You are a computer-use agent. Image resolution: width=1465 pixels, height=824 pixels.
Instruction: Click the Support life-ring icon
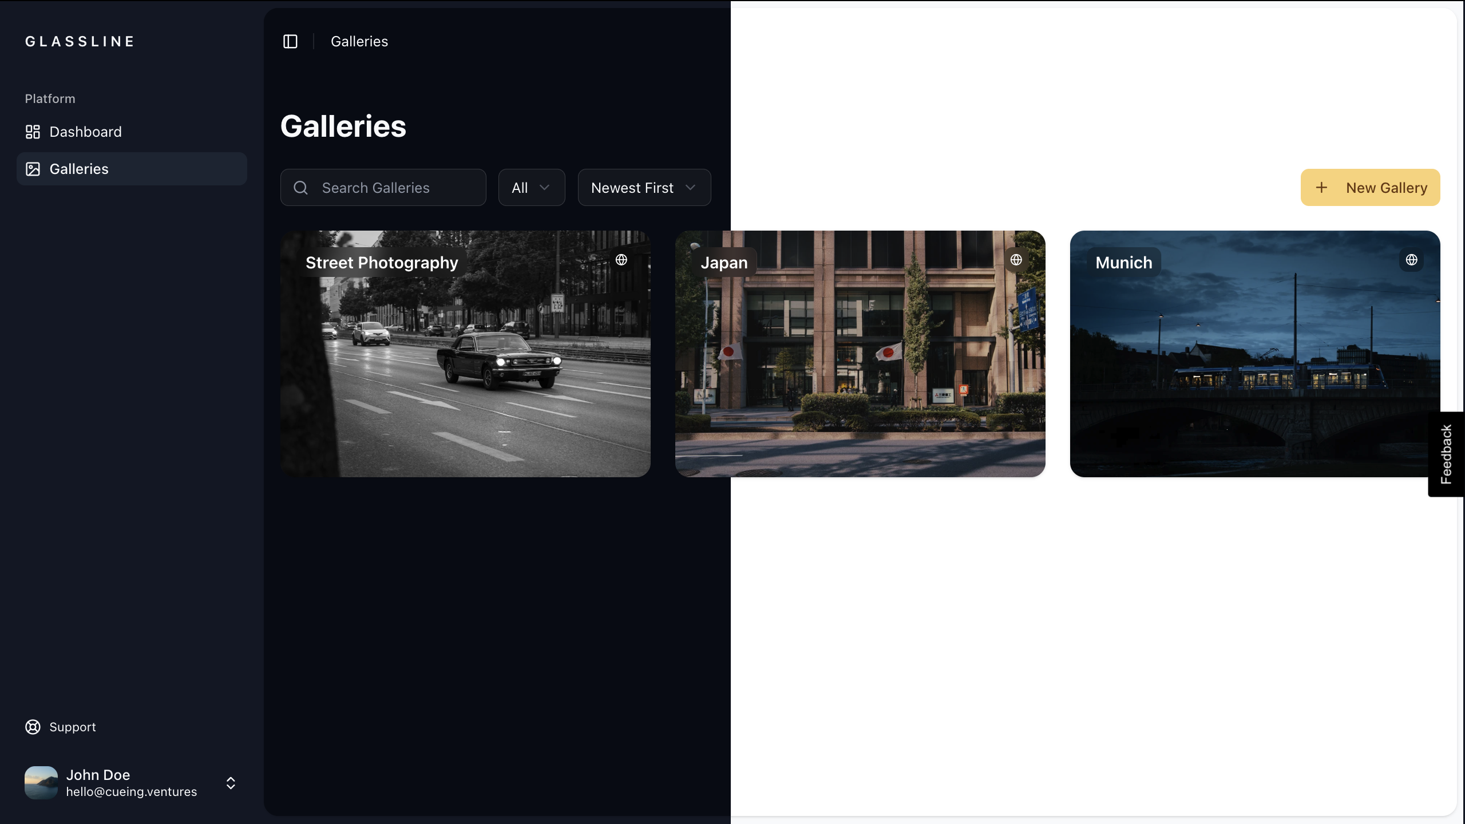pos(33,727)
